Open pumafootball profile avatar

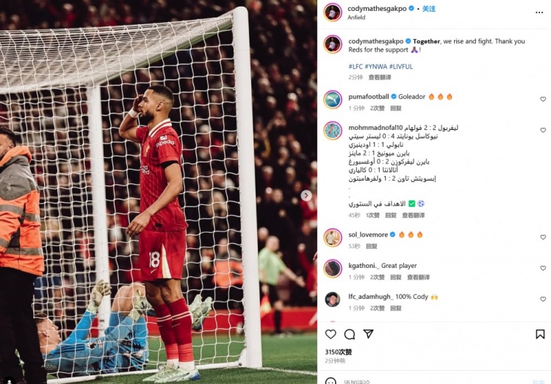tap(332, 100)
